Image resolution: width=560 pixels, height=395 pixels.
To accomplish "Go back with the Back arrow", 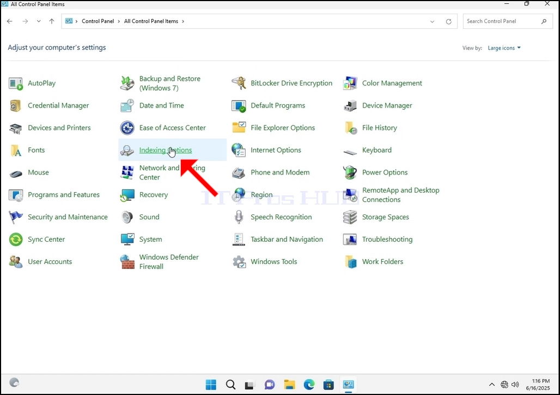I will (10, 21).
